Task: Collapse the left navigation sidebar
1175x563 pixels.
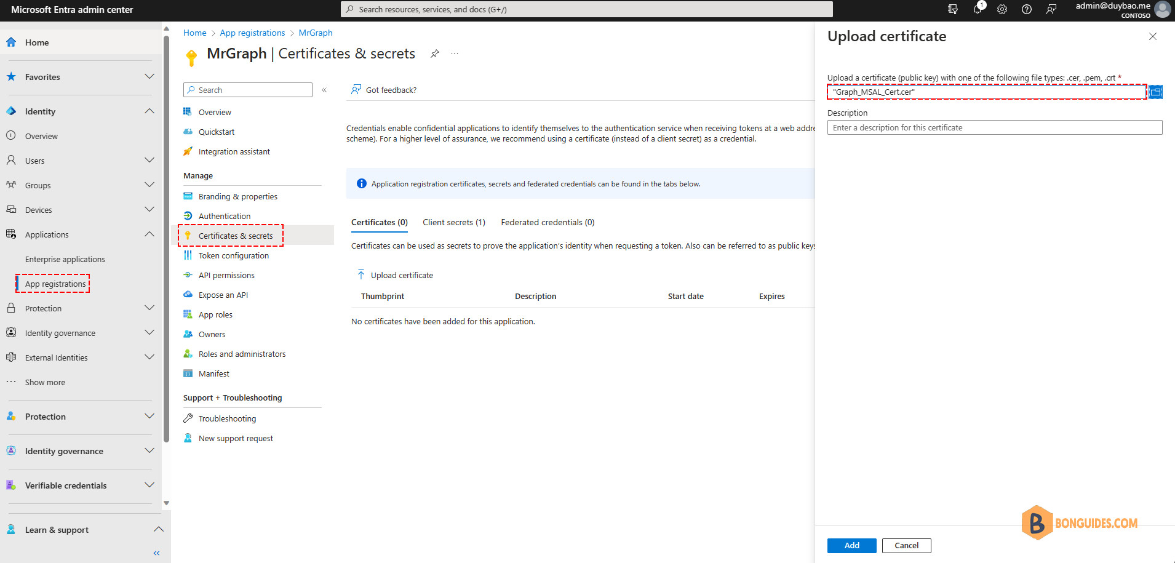Action: click(x=157, y=553)
